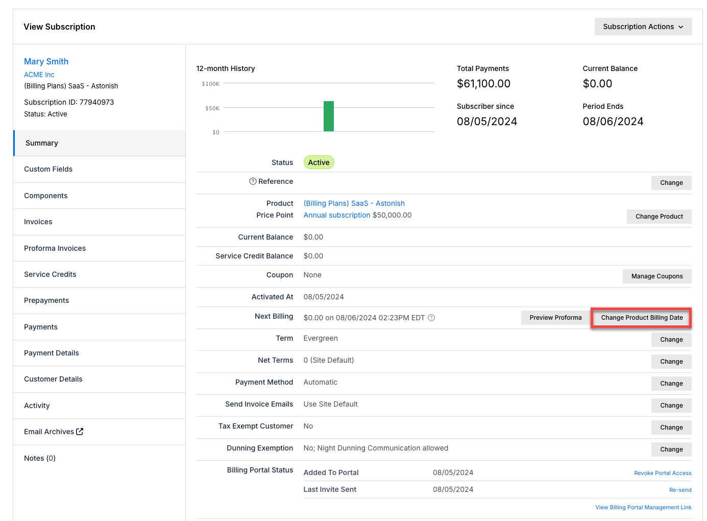707x521 pixels.
Task: Open the Subscription Actions dropdown
Action: click(x=643, y=27)
